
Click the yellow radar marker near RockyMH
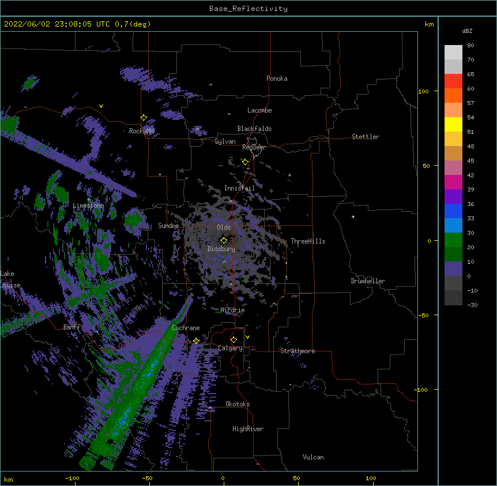pos(144,118)
